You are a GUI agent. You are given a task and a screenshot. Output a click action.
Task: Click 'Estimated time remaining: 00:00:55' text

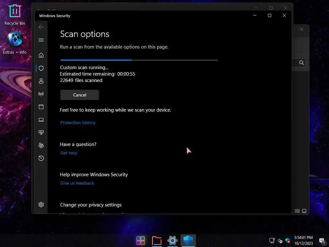(x=97, y=74)
